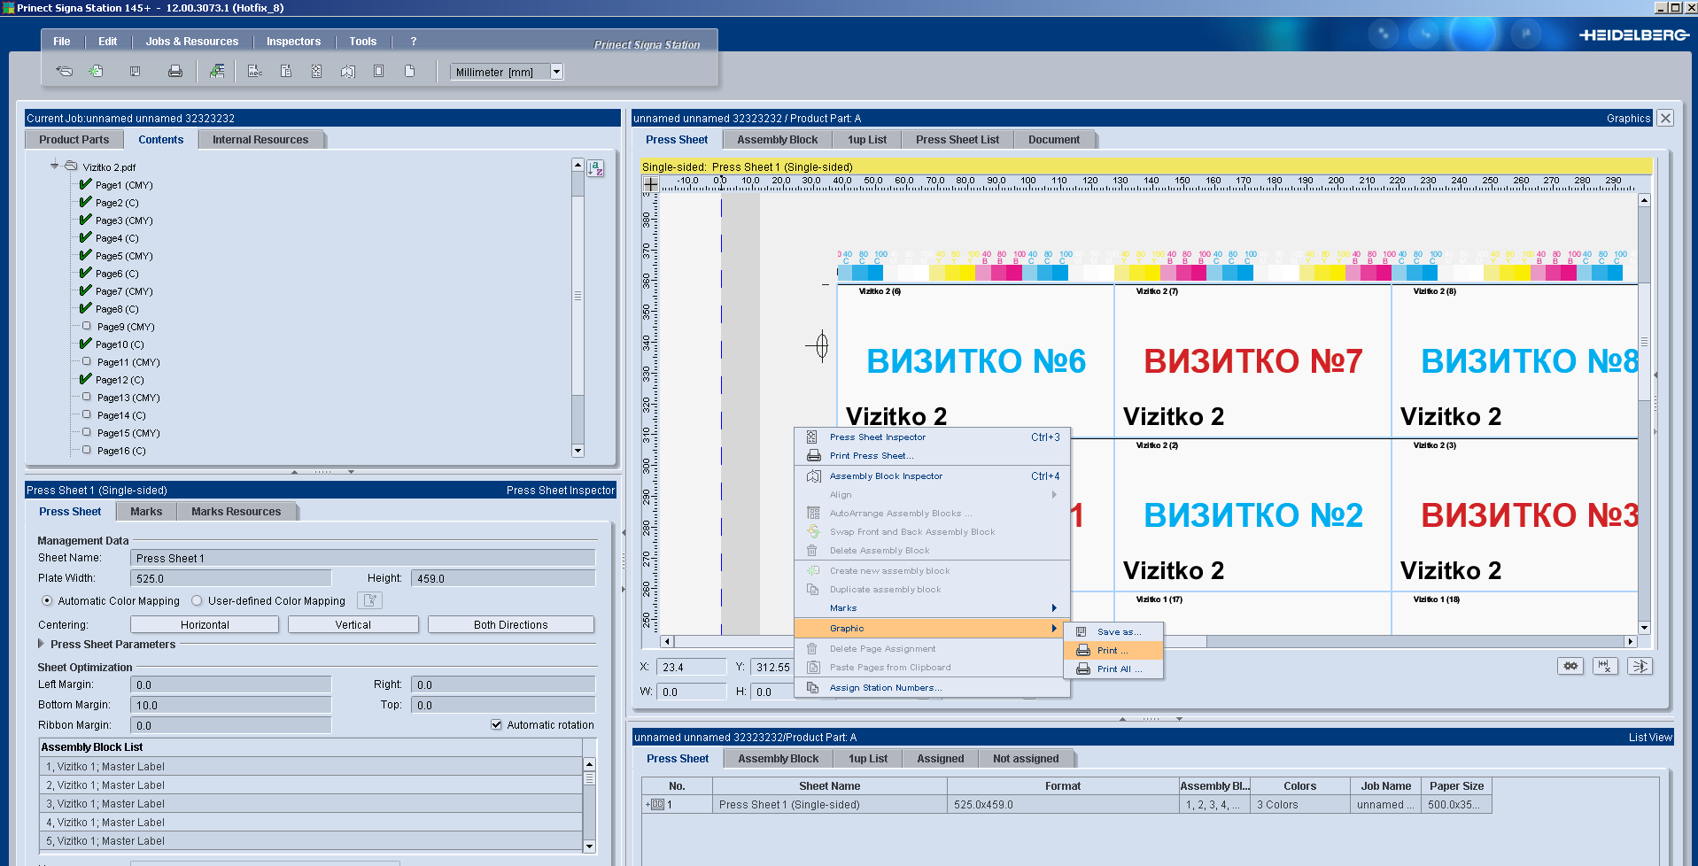Close the Graphics panel with the X
The width and height of the screenshot is (1698, 866).
click(x=1665, y=118)
